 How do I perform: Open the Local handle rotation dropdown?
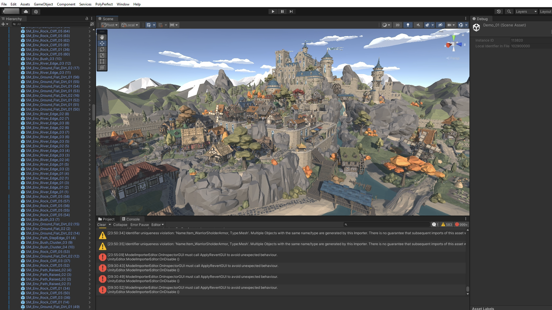(x=130, y=25)
